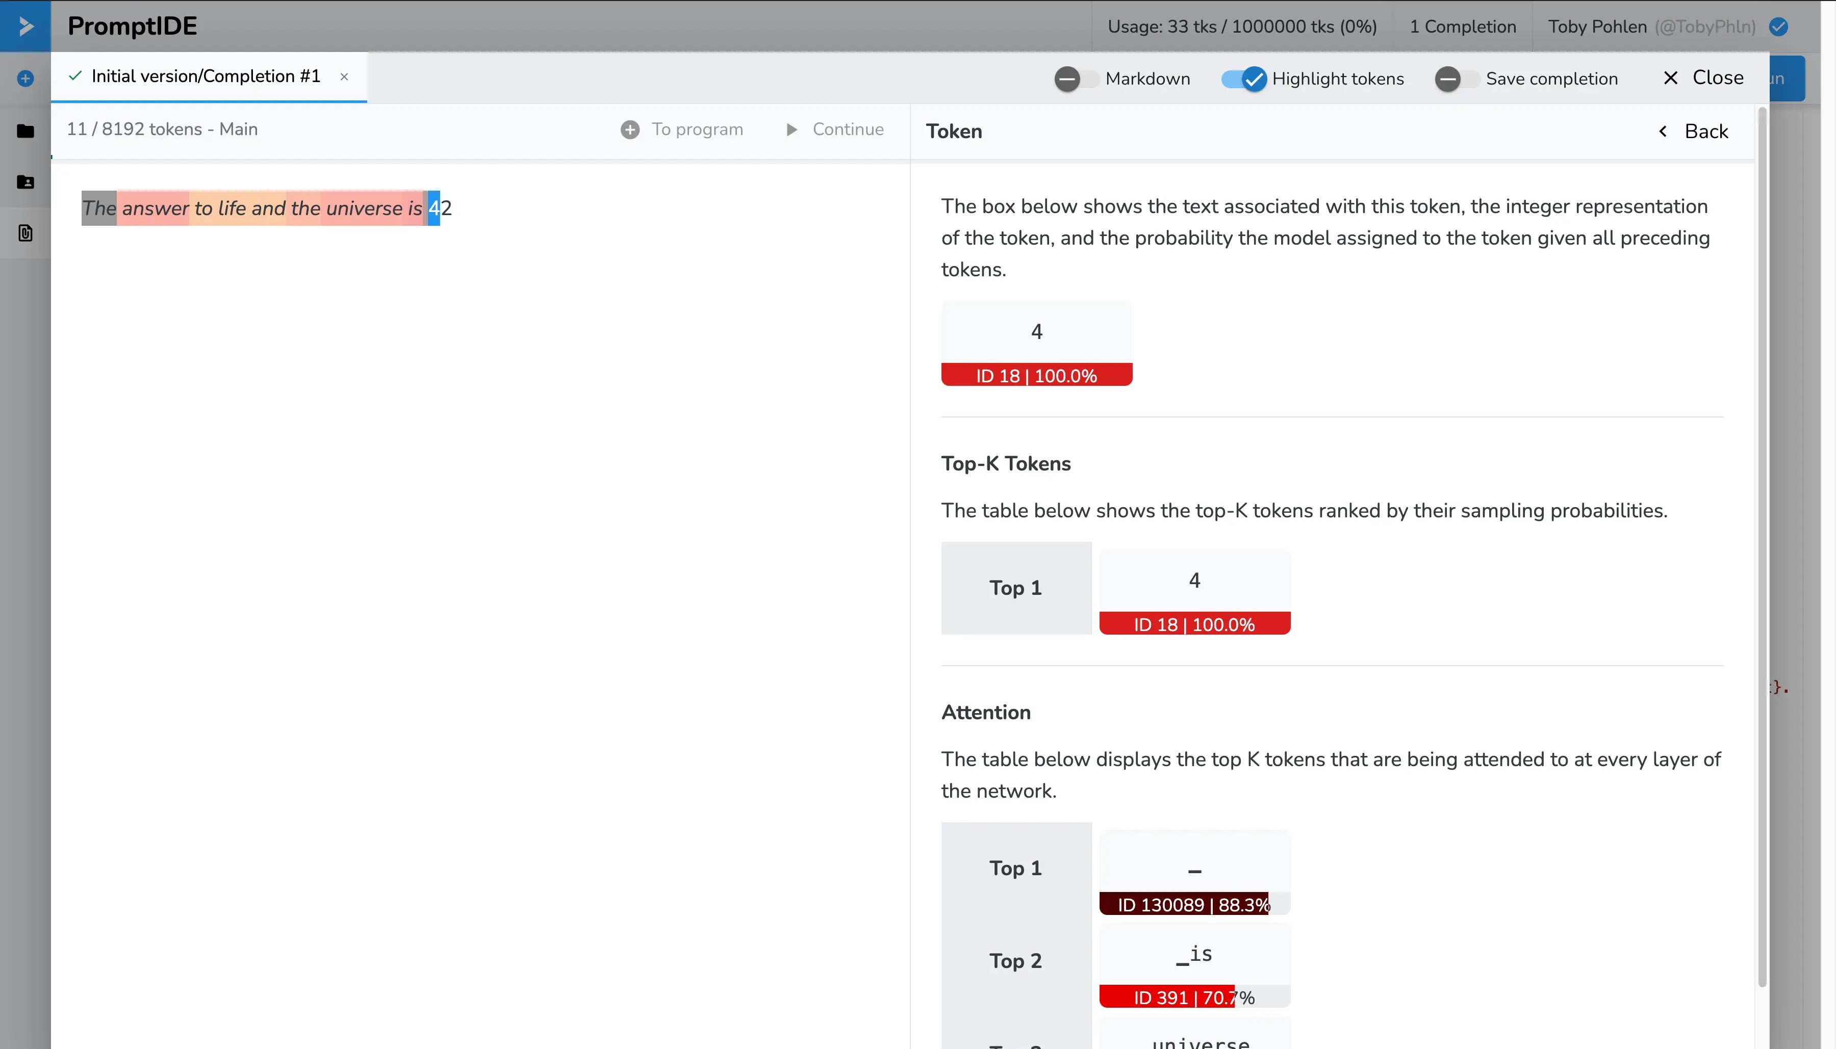The image size is (1836, 1049).
Task: Enable the Save completion switch
Action: click(x=1457, y=78)
